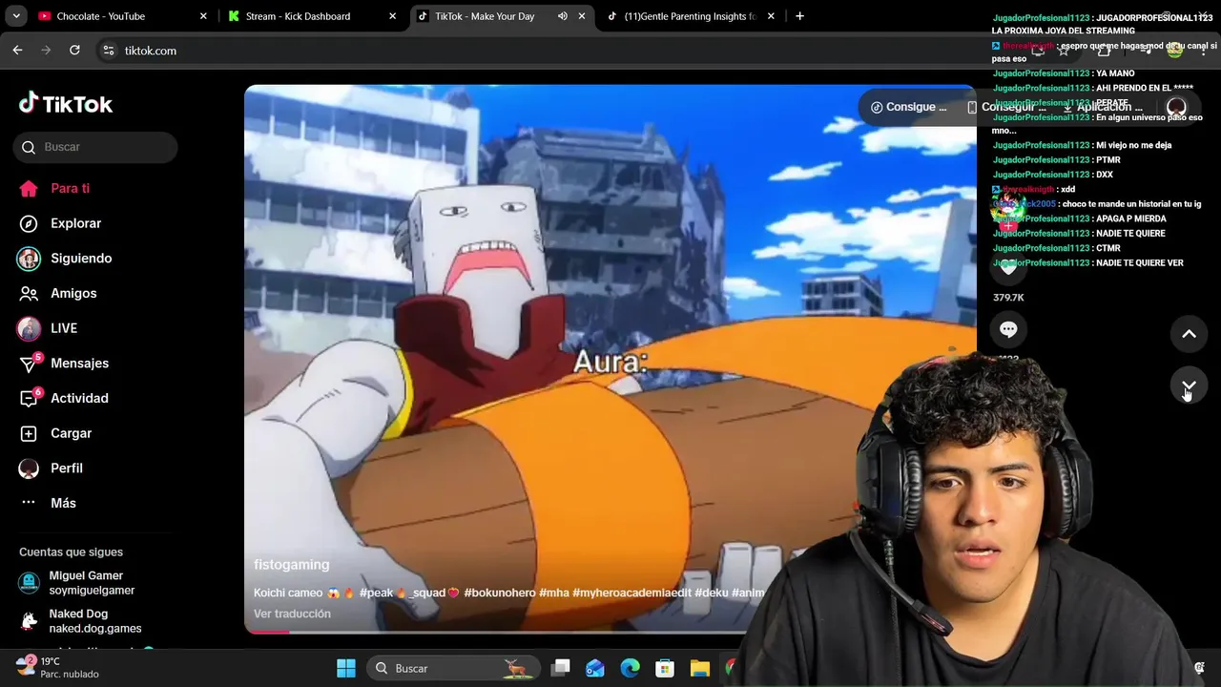The width and height of the screenshot is (1221, 687).
Task: Click the Consigue coins button
Action: (908, 107)
